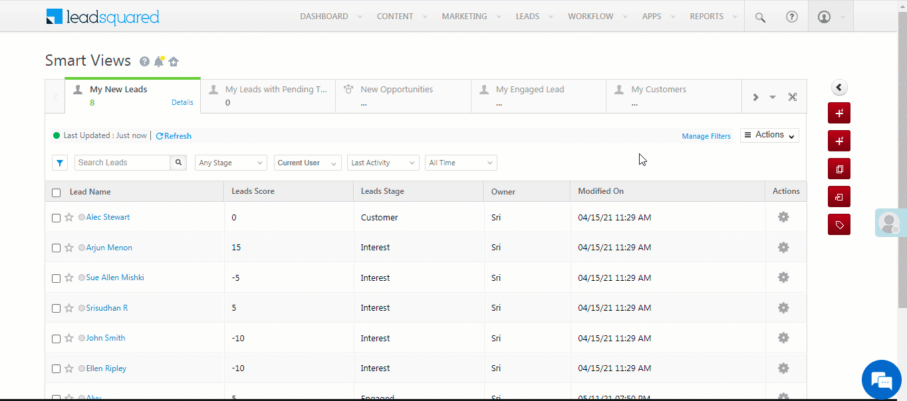907x401 pixels.
Task: Open the tag leads icon in right sidebar
Action: click(x=839, y=224)
